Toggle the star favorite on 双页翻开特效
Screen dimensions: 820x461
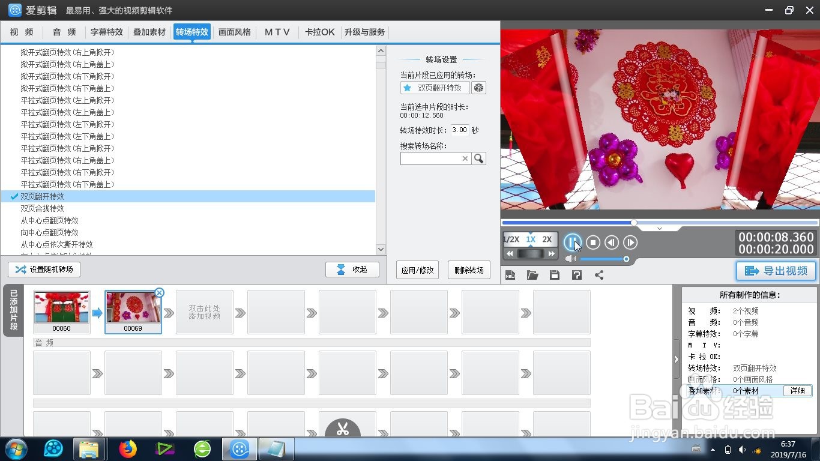point(406,88)
